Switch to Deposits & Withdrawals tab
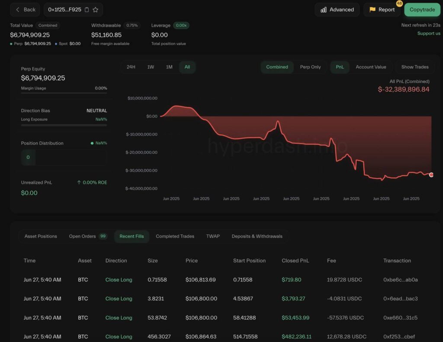This screenshot has width=443, height=342. point(257,236)
